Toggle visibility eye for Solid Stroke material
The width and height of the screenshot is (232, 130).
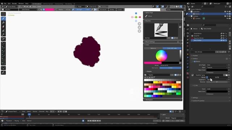pos(224,34)
